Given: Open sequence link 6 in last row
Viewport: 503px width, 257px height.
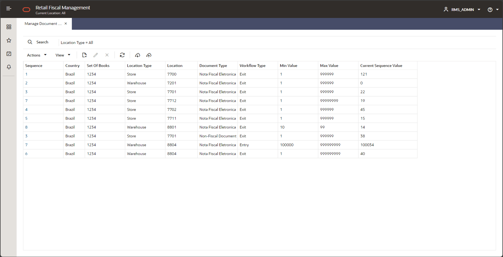Looking at the screenshot, I should pyautogui.click(x=26, y=154).
